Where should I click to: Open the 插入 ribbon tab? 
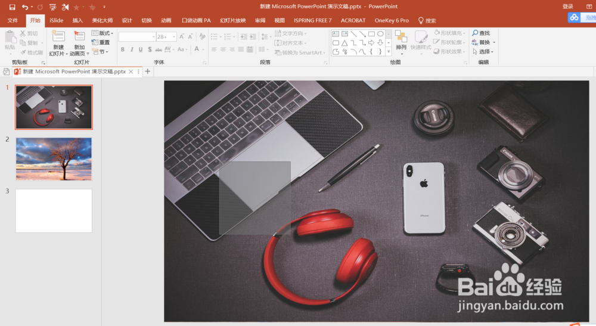[77, 20]
